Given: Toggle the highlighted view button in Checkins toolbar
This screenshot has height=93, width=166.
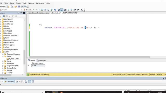Looking at the screenshot, I should pyautogui.click(x=30, y=82).
